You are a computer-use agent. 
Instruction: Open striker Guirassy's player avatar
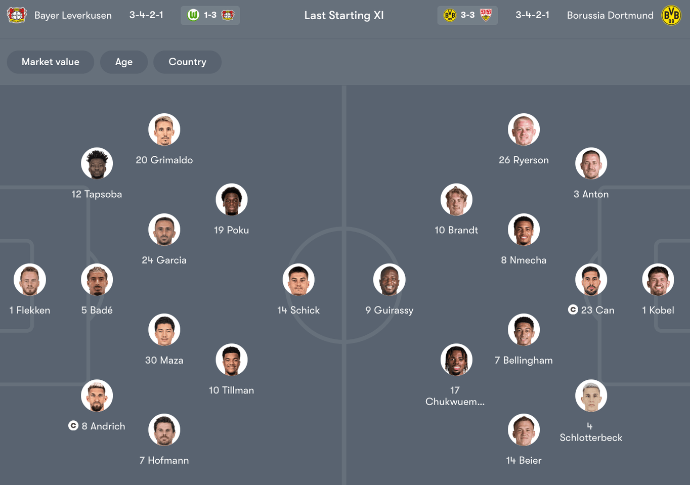click(389, 279)
